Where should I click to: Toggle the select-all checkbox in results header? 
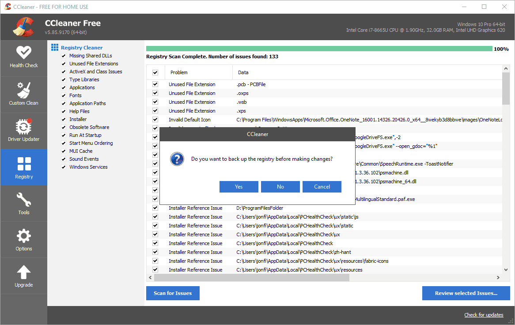coord(155,72)
